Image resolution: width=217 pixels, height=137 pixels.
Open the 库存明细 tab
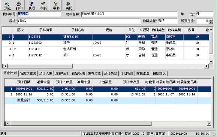click(62, 73)
